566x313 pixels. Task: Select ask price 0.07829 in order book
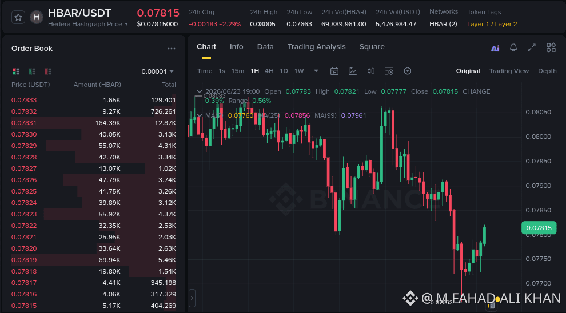(24, 146)
